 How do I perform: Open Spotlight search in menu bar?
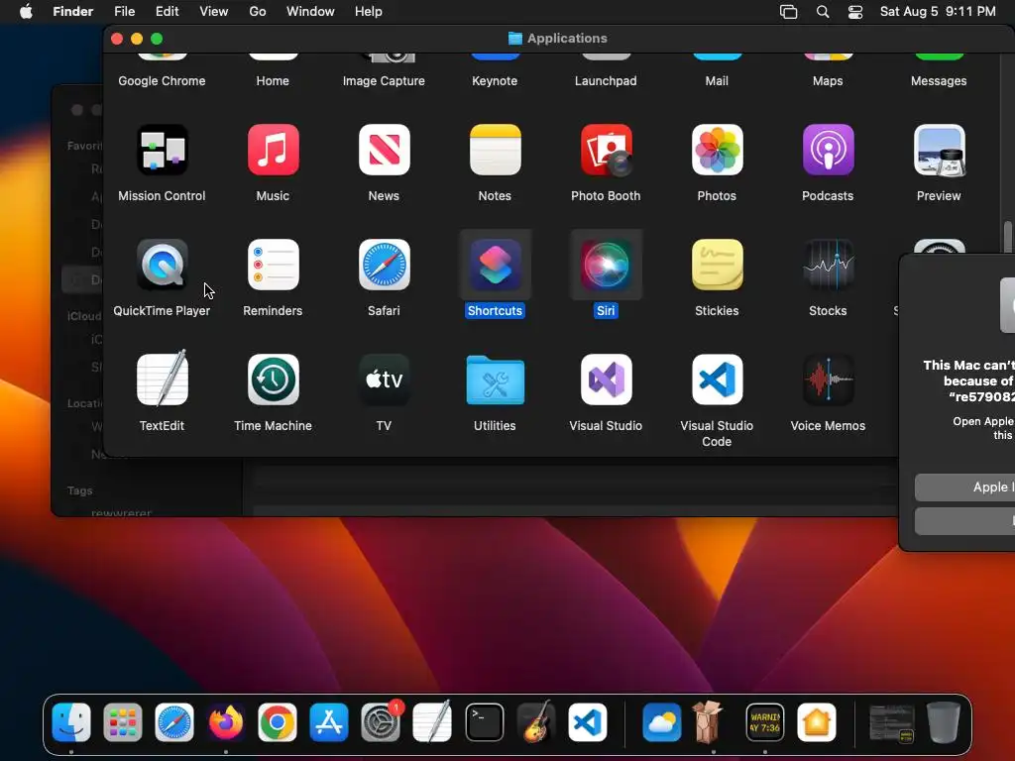pyautogui.click(x=823, y=12)
